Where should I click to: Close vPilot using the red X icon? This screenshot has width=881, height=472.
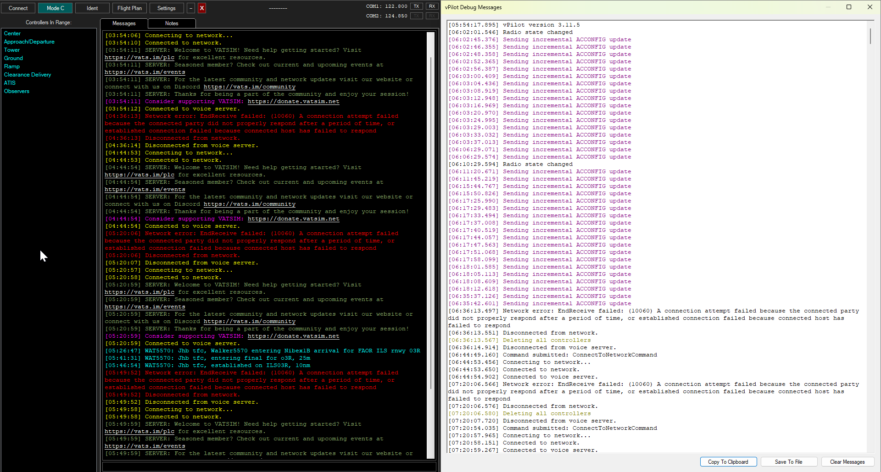click(202, 8)
